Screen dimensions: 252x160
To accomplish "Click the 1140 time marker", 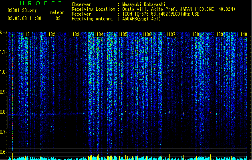I will (x=242, y=34).
